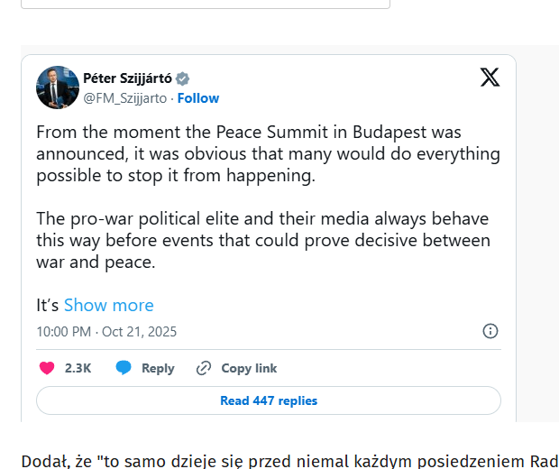Like the post via the heart icon

point(48,368)
